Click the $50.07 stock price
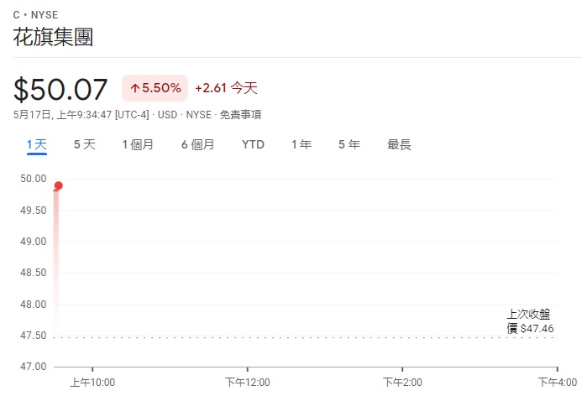Screen dimensions: 582x396 tap(60, 90)
